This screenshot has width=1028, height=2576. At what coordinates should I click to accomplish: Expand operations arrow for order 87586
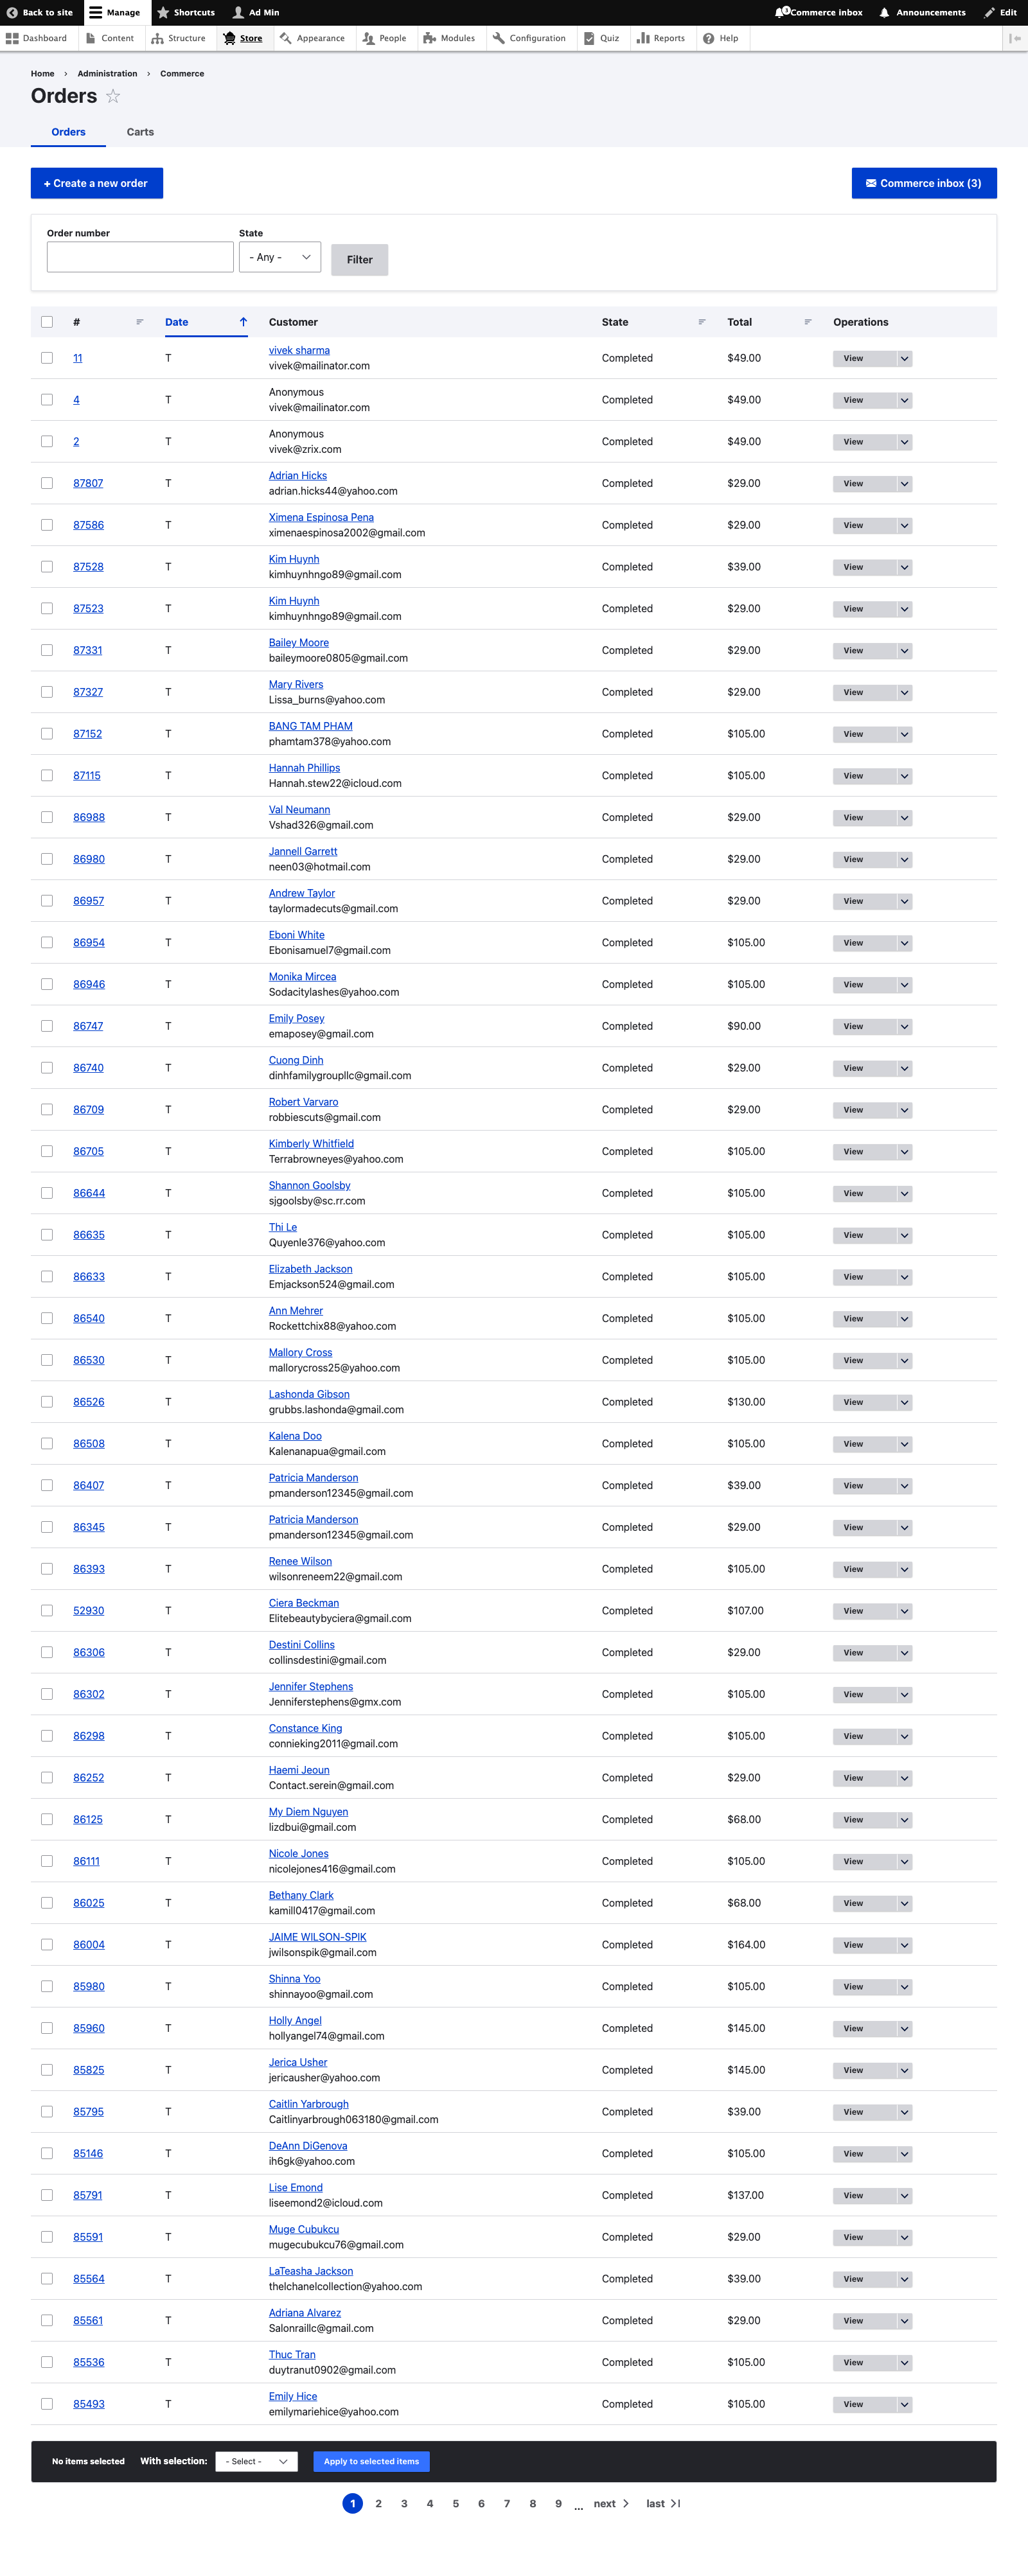[904, 525]
